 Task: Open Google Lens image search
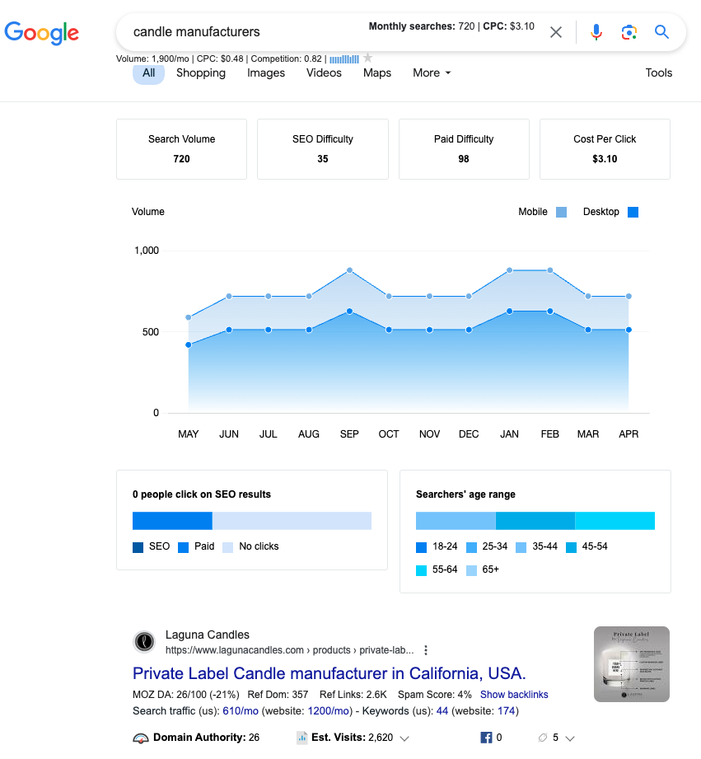point(629,32)
